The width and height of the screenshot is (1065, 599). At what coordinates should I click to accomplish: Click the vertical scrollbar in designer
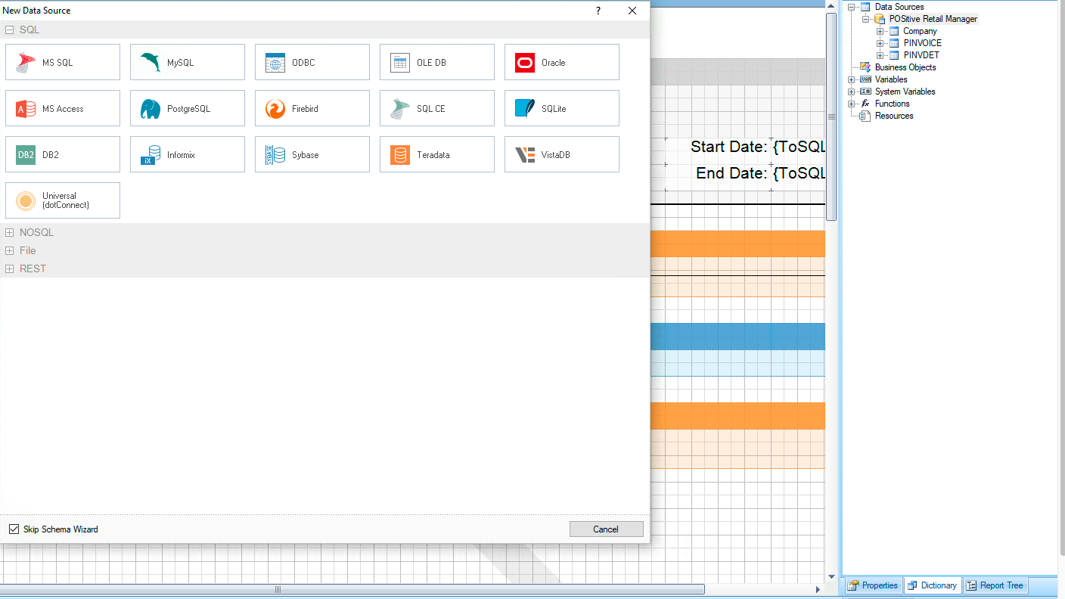pyautogui.click(x=831, y=117)
